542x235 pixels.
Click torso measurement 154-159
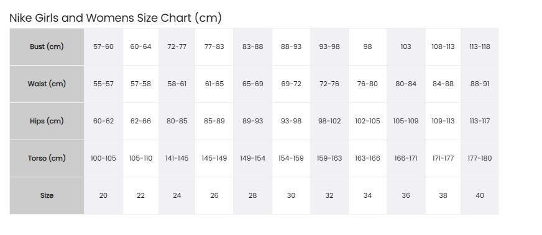291,158
